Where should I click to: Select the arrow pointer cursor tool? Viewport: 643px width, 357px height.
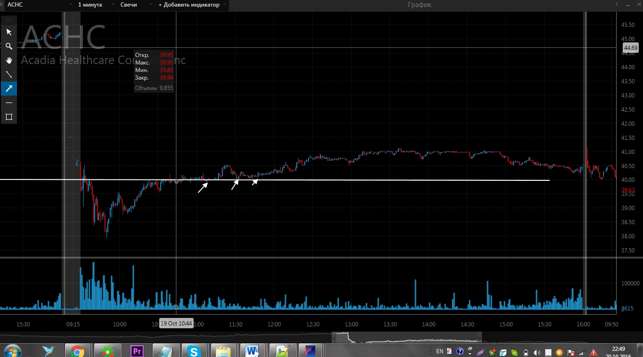tap(8, 32)
